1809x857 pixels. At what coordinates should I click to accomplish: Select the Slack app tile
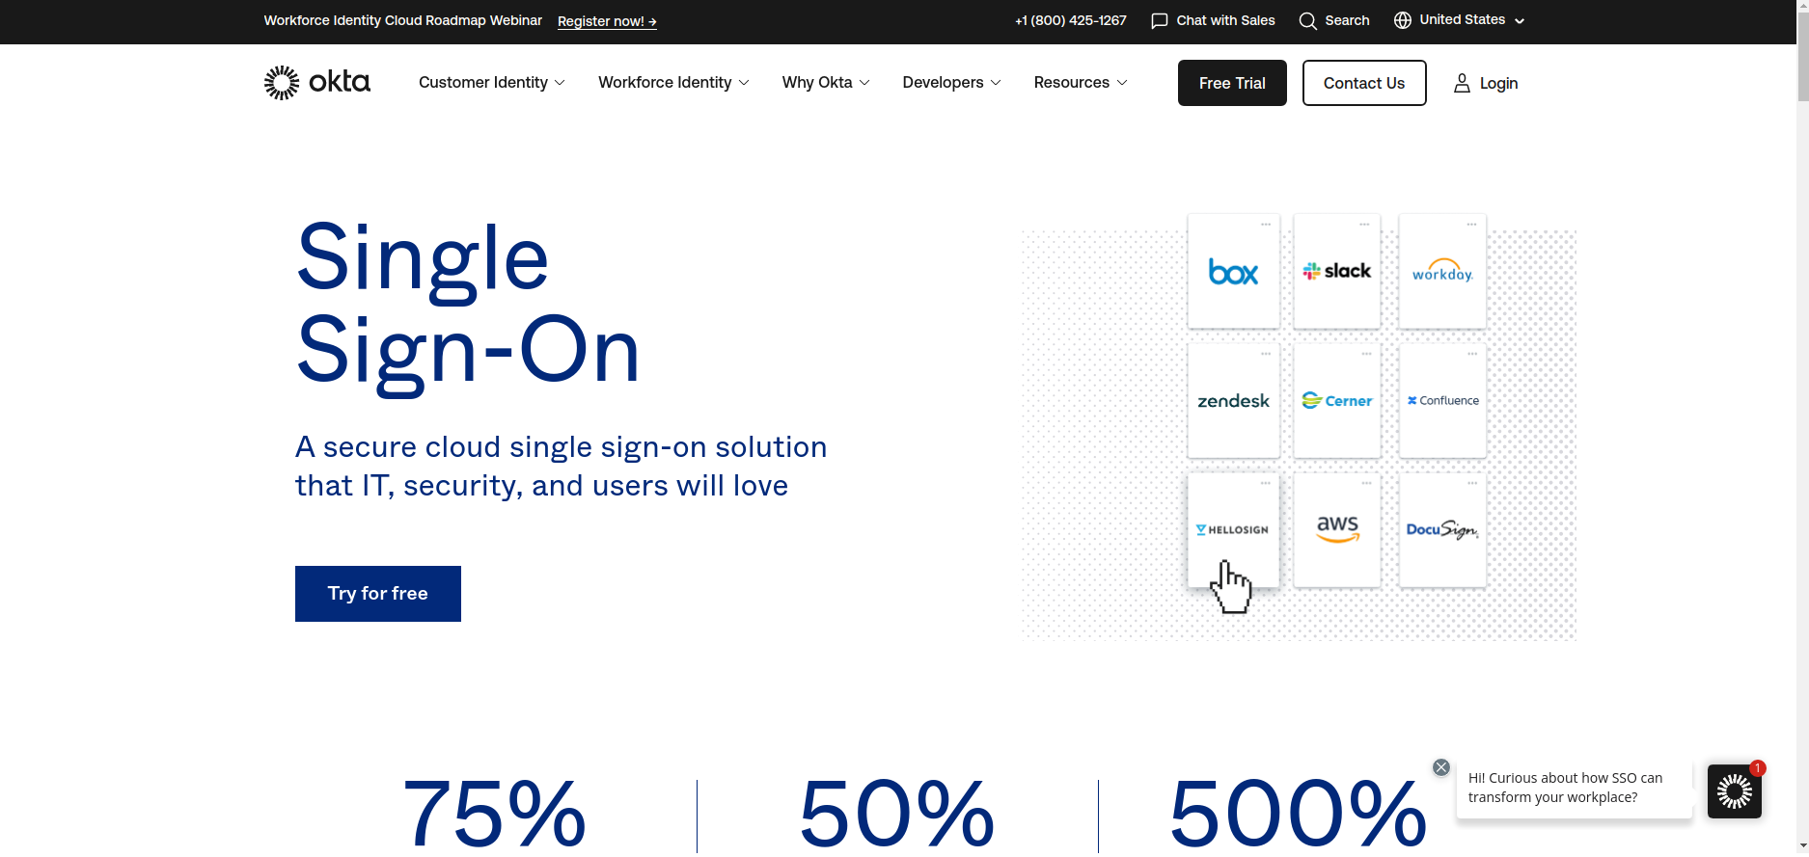(1336, 272)
